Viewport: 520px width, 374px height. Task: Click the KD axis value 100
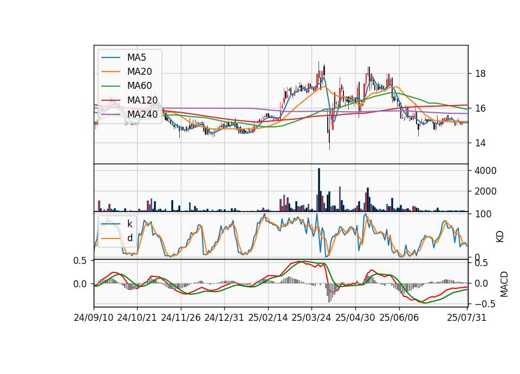coord(483,214)
